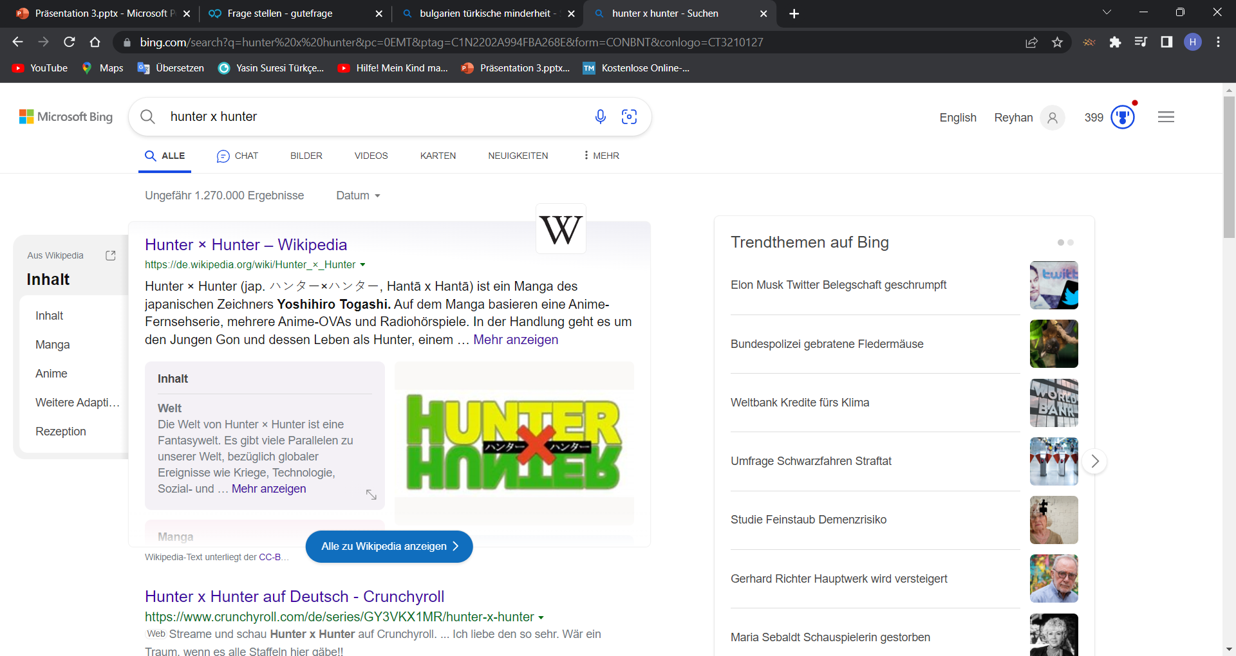1236x656 pixels.
Task: Click the second carousel page dot
Action: point(1071,242)
